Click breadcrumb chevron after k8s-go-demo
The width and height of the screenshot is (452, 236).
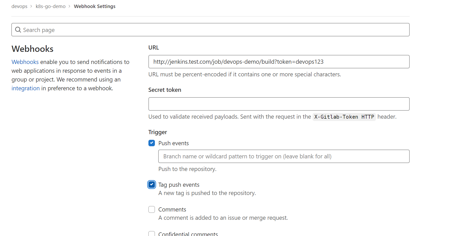pyautogui.click(x=69, y=6)
